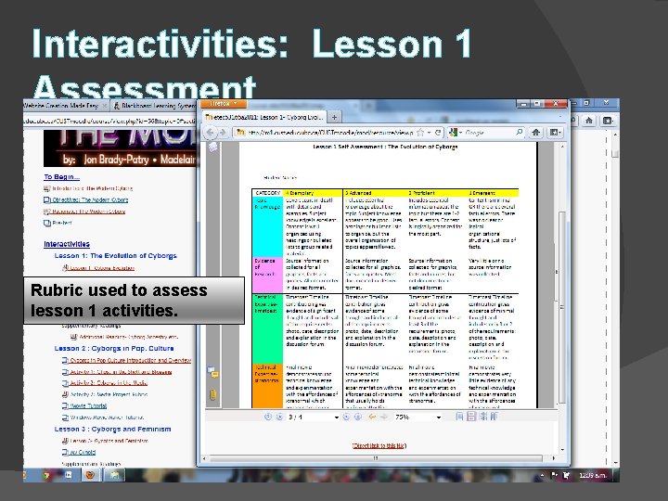Image resolution: width=668 pixels, height=501 pixels.
Task: Reload the page with the refresh icon
Action: [438, 133]
